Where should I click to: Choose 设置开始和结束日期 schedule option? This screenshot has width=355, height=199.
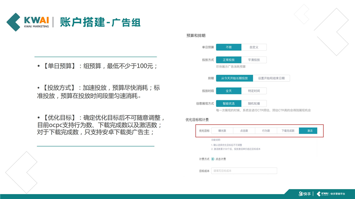[271, 78]
